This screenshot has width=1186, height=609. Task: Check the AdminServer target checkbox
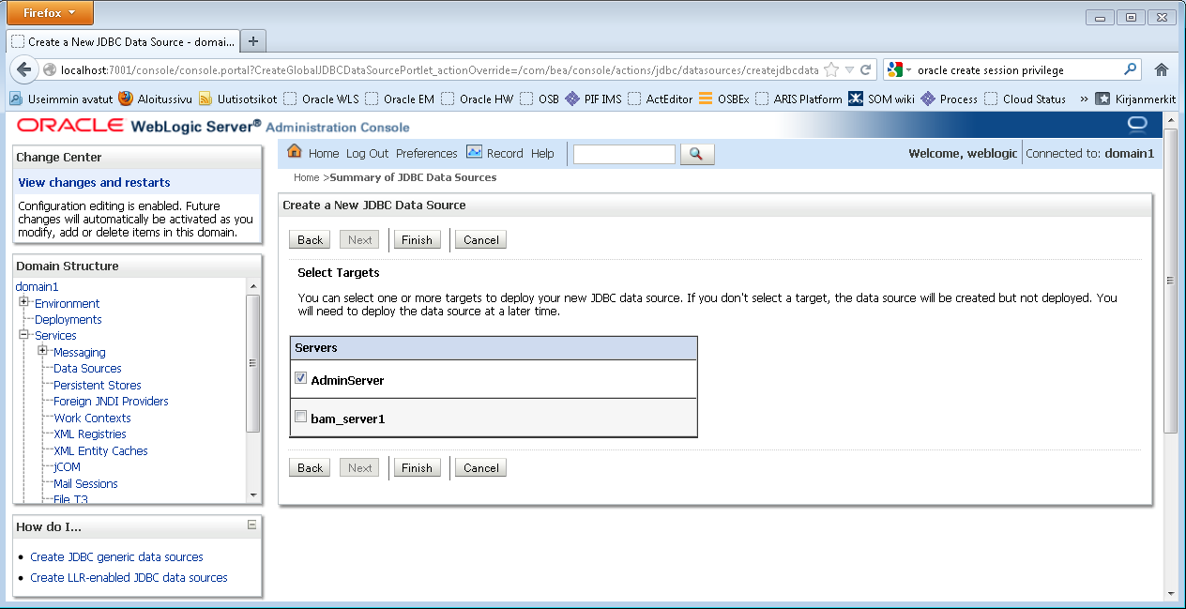tap(301, 378)
